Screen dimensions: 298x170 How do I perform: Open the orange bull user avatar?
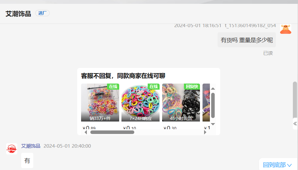coord(286,29)
